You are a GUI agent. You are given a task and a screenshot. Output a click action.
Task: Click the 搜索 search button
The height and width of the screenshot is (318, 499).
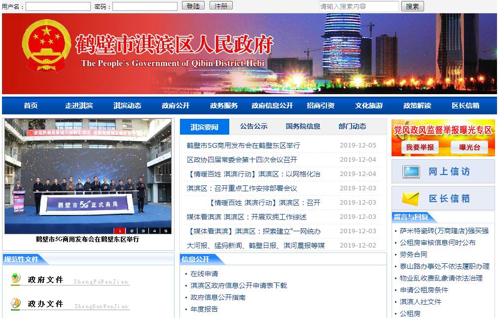coord(412,6)
